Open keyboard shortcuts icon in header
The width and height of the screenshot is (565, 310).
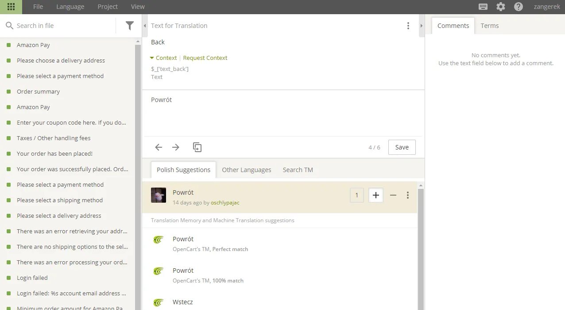pos(483,7)
